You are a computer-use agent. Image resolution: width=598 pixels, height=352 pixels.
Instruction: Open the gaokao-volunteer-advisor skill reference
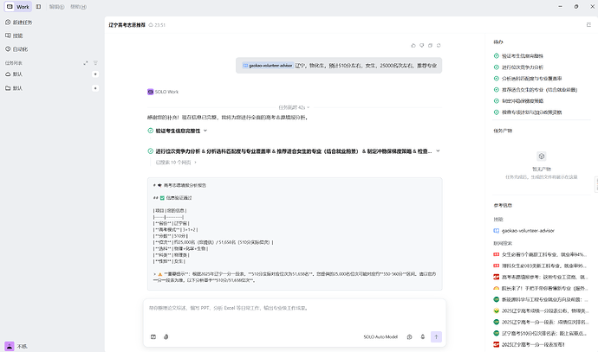pyautogui.click(x=523, y=231)
